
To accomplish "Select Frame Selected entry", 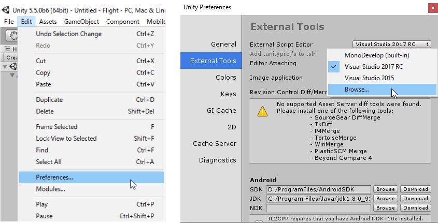I will click(91, 127).
